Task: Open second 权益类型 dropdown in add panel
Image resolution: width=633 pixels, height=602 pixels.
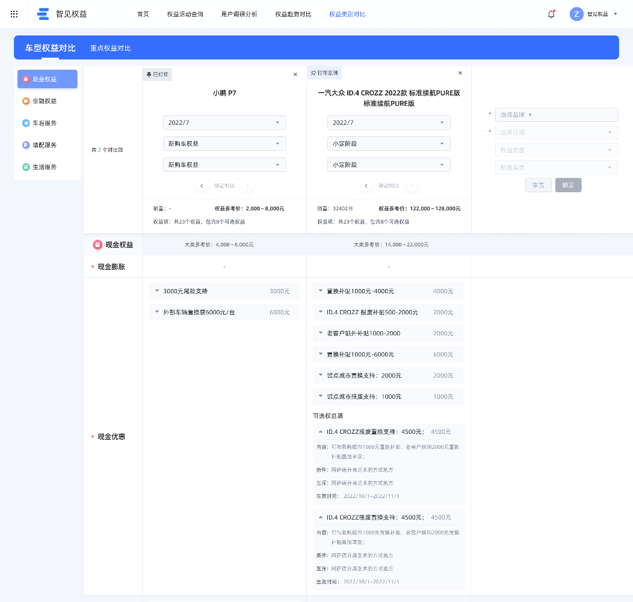Action: pos(557,168)
